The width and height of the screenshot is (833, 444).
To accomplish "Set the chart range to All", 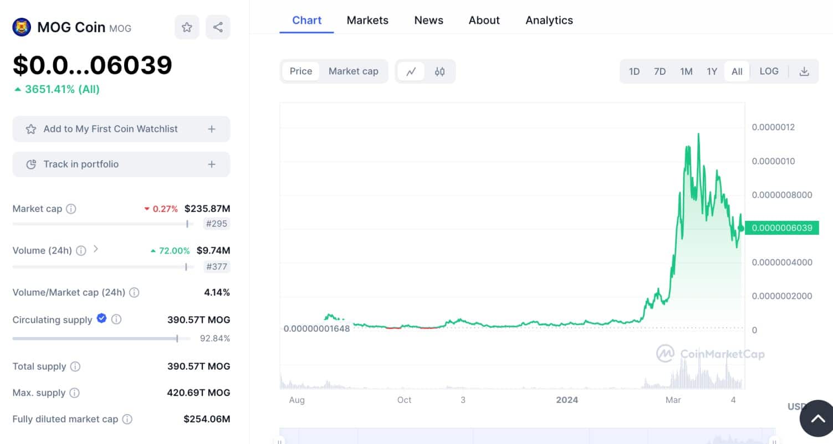I will pyautogui.click(x=737, y=71).
